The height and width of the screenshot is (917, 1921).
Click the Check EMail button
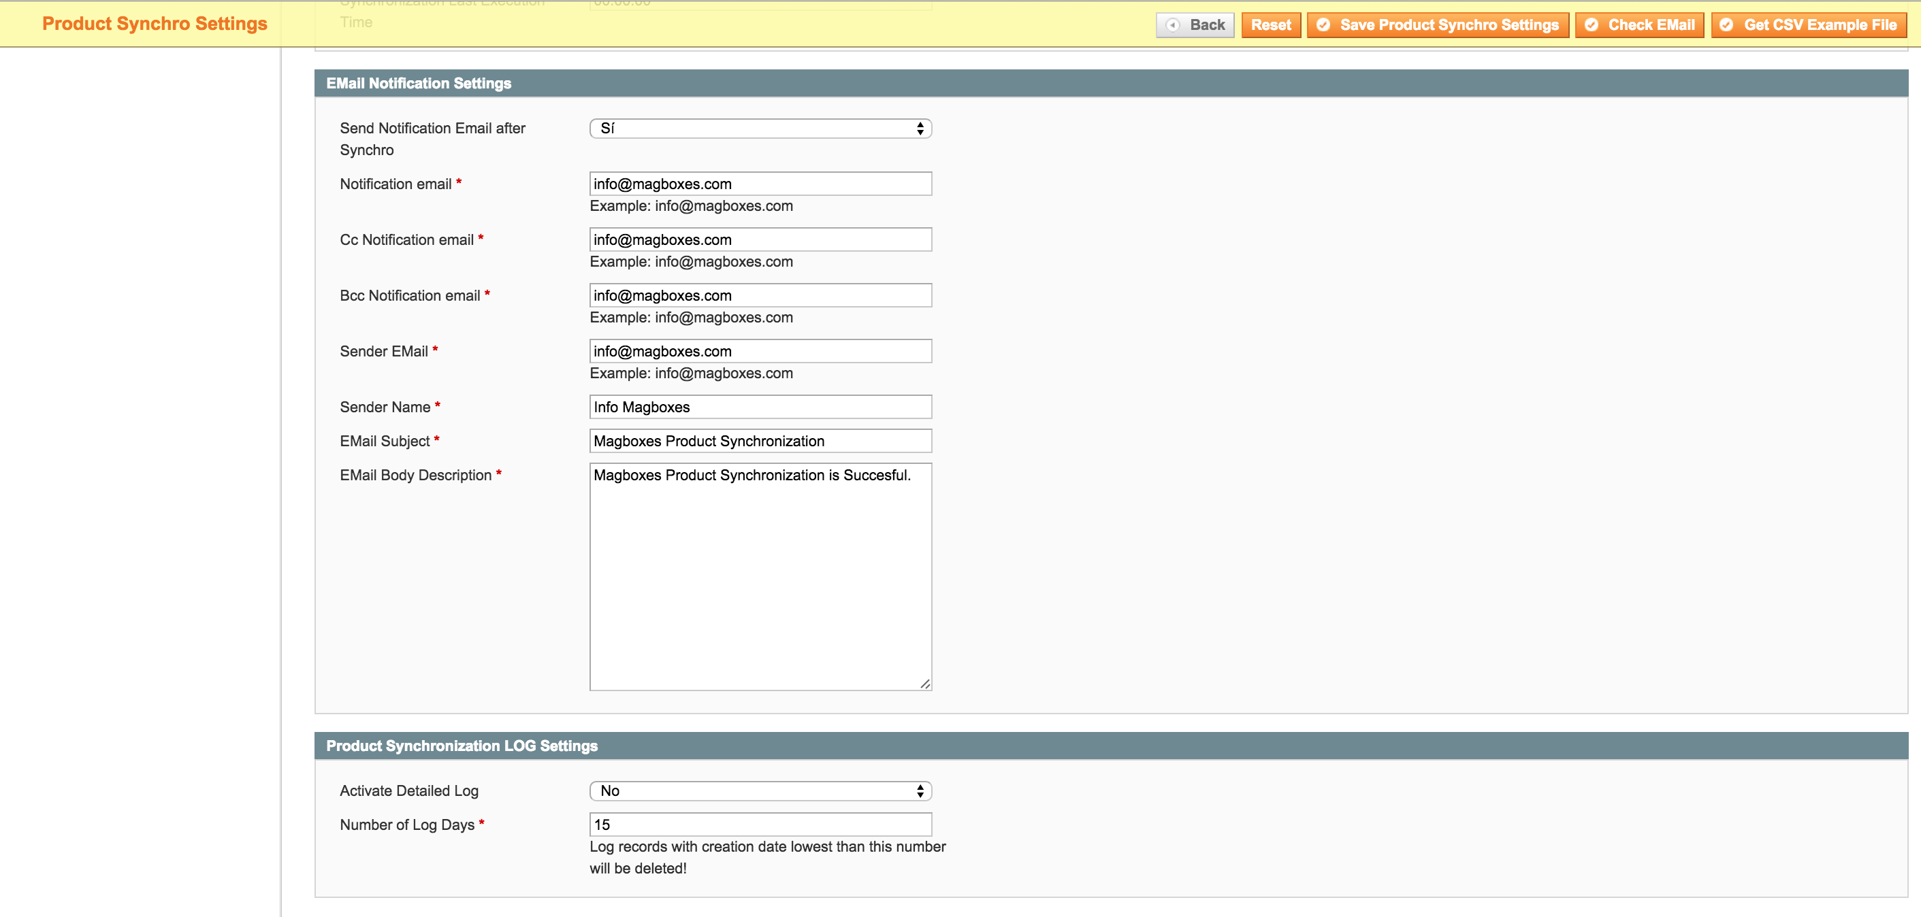tap(1639, 24)
